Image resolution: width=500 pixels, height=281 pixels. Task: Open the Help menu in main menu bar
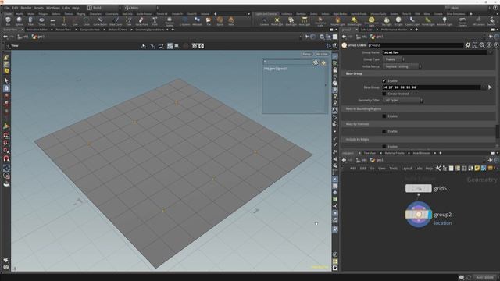pos(76,8)
